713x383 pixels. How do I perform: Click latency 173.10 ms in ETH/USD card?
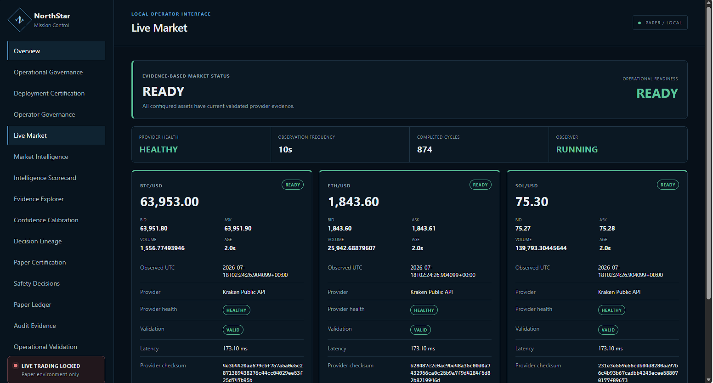pos(423,349)
